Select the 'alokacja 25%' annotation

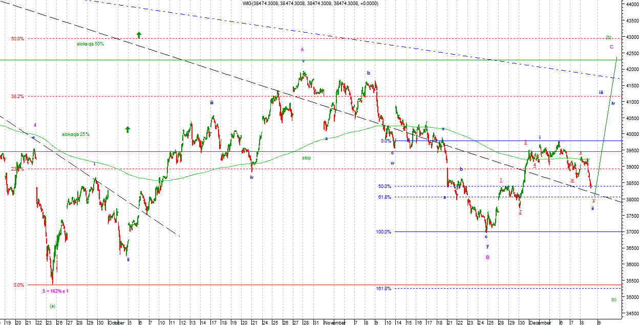76,134
